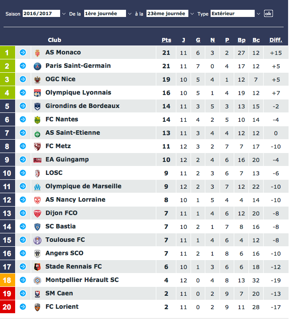Click the orange rank 18 position badge
Viewport: 293px width, 319px height.
coord(7,280)
